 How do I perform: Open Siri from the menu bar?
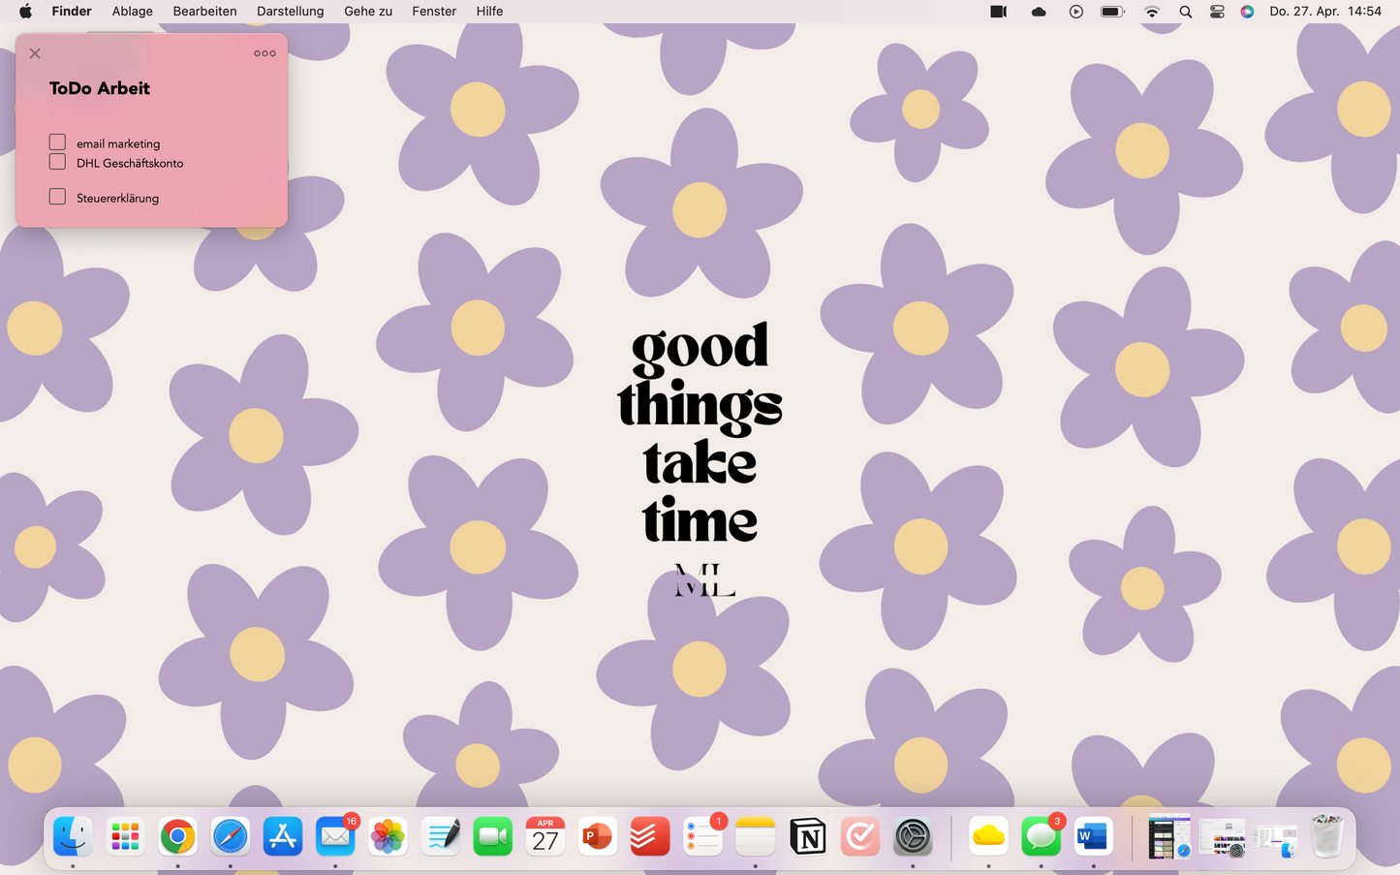1247,12
